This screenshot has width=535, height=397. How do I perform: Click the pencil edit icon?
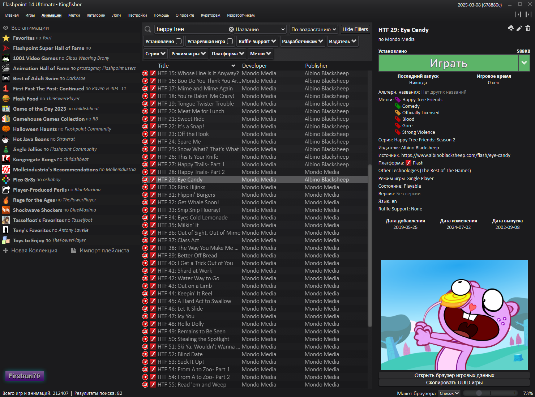coord(519,29)
